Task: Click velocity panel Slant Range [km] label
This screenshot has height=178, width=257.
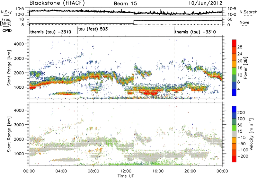Action: click(9, 134)
